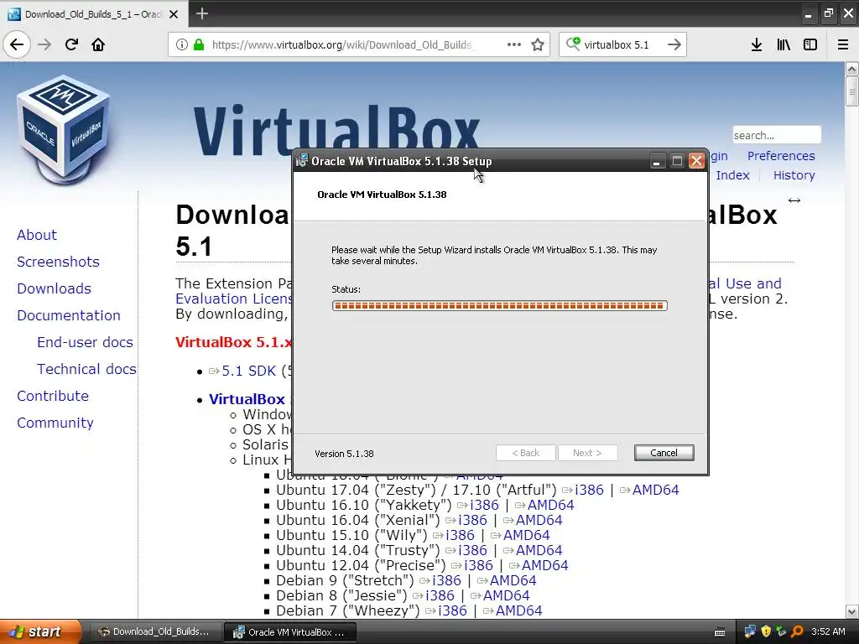Screen dimensions: 859x644
Task: Download Ubuntu 12.04 Precise i386 package
Action: pos(472,565)
